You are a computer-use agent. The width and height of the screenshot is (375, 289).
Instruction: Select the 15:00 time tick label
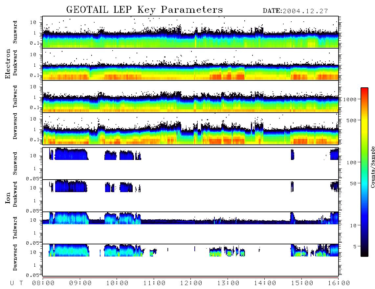(302, 283)
